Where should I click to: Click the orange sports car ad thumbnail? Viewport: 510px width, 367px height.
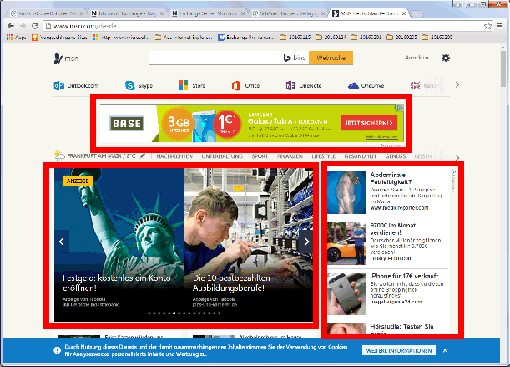[346, 243]
